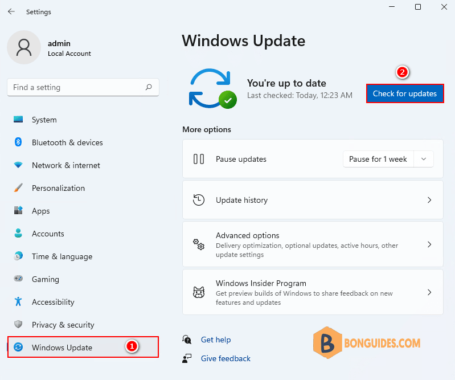This screenshot has height=380, width=455.
Task: Click the Network & internet Wi-Fi icon
Action: coord(18,165)
